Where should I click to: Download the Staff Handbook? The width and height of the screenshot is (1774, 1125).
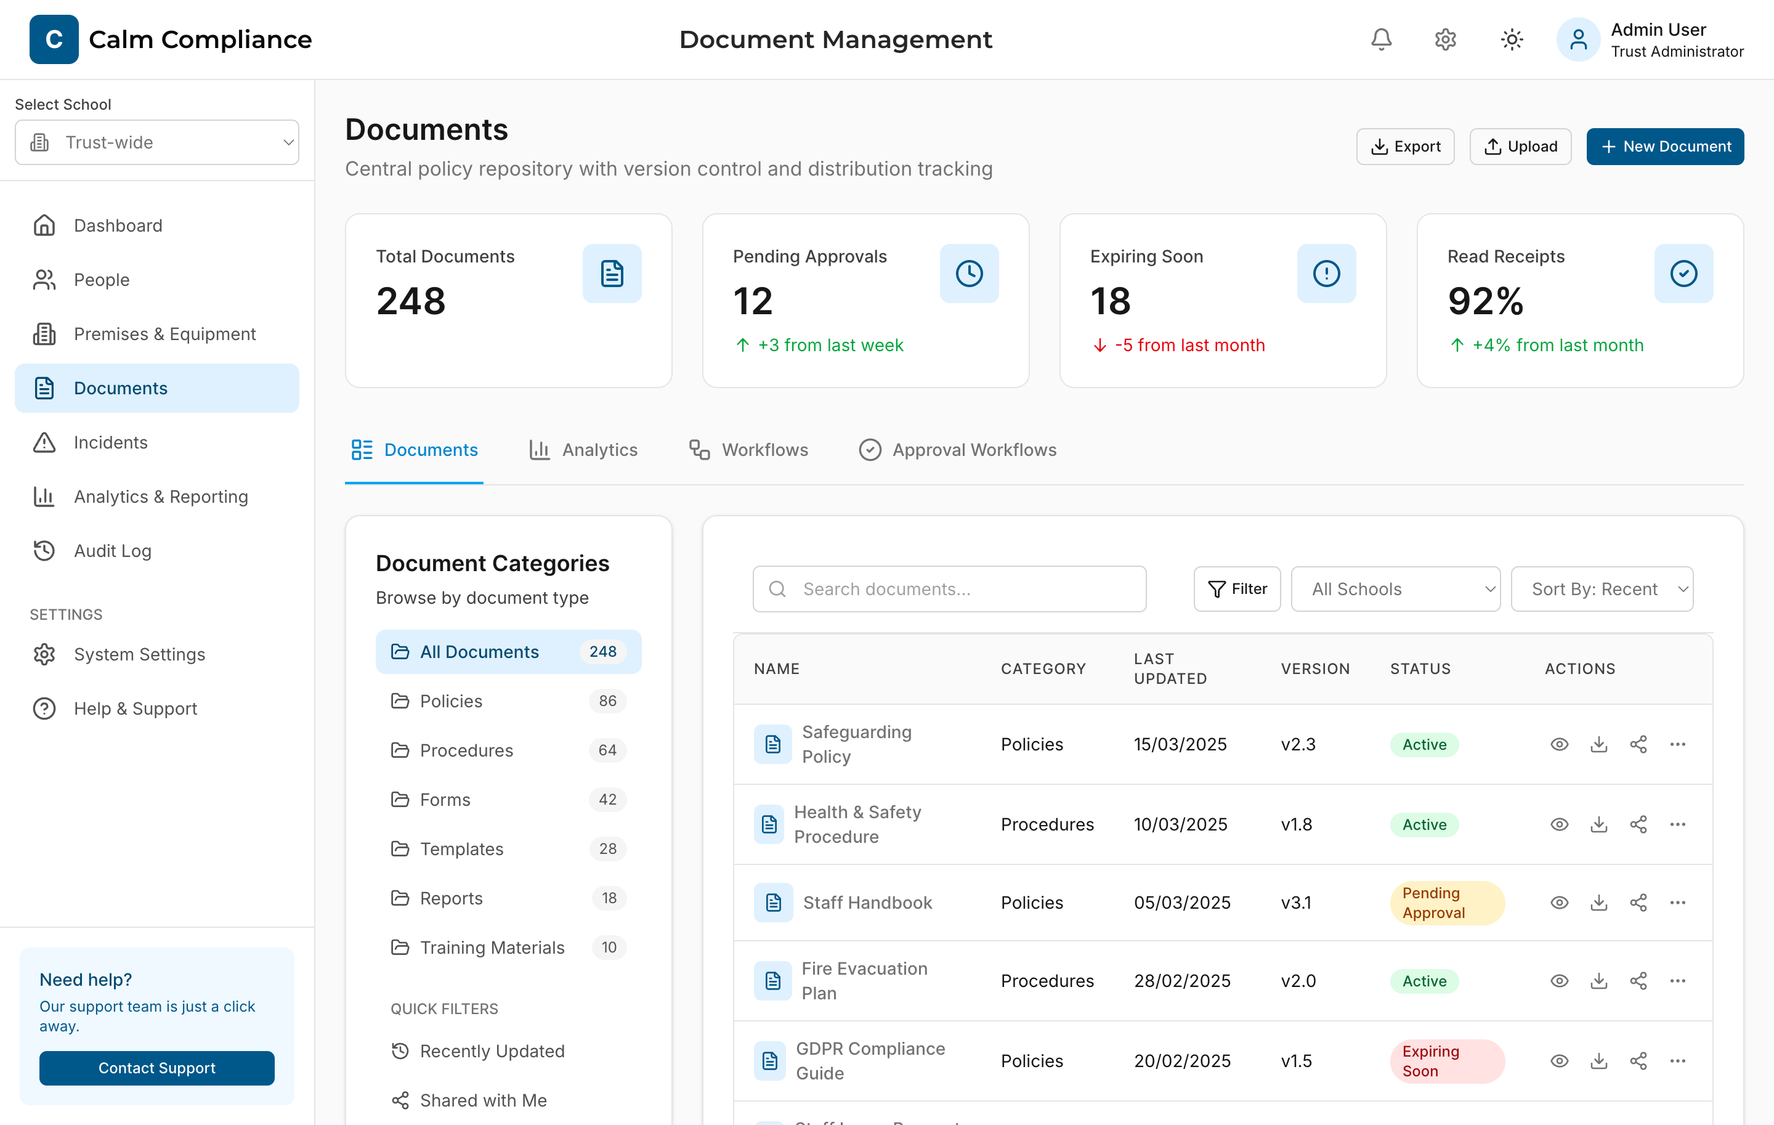click(x=1598, y=902)
